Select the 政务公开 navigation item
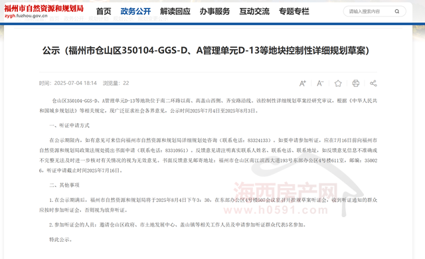Viewport: 425px width, 259px height. (135, 11)
